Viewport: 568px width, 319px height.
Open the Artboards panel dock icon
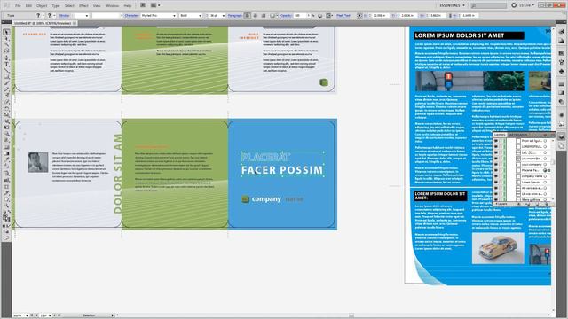[x=561, y=145]
